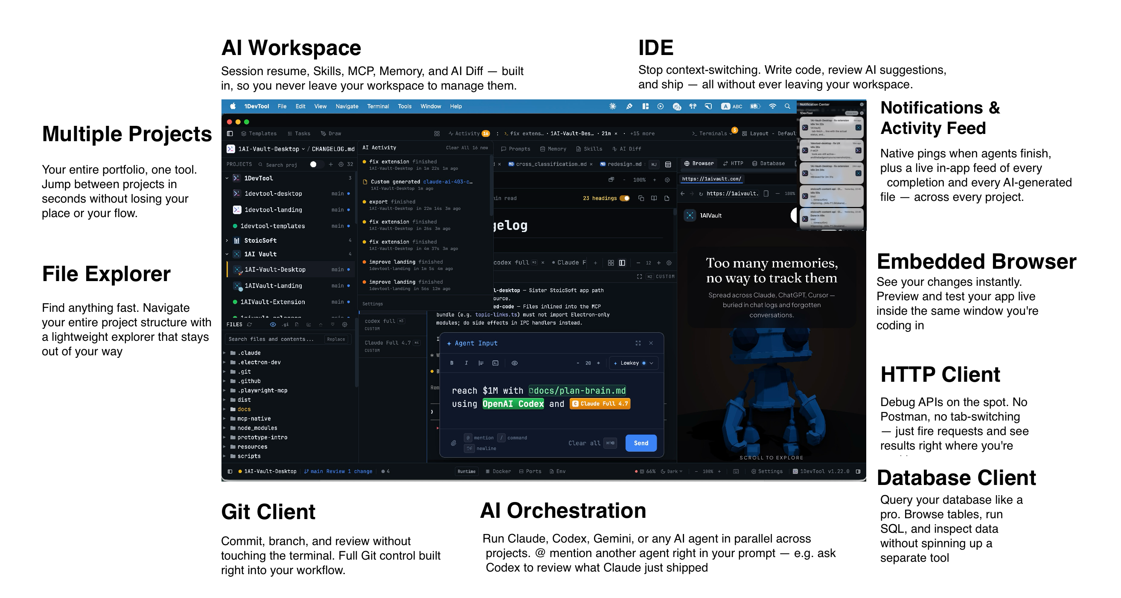Click the new folder icon in Files header
1121x598 pixels.
[309, 325]
